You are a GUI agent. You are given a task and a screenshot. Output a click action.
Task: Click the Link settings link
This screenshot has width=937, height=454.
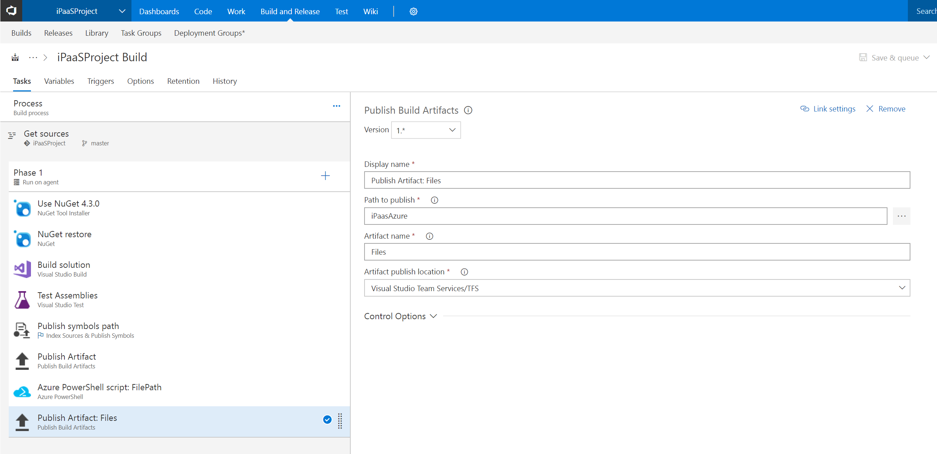828,109
